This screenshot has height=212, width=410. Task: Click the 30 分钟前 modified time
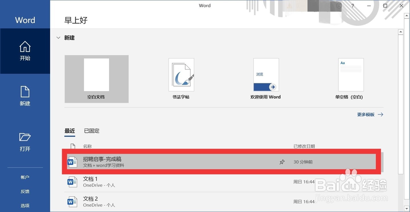(303, 162)
